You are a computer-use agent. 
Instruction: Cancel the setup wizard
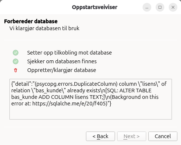(163, 136)
